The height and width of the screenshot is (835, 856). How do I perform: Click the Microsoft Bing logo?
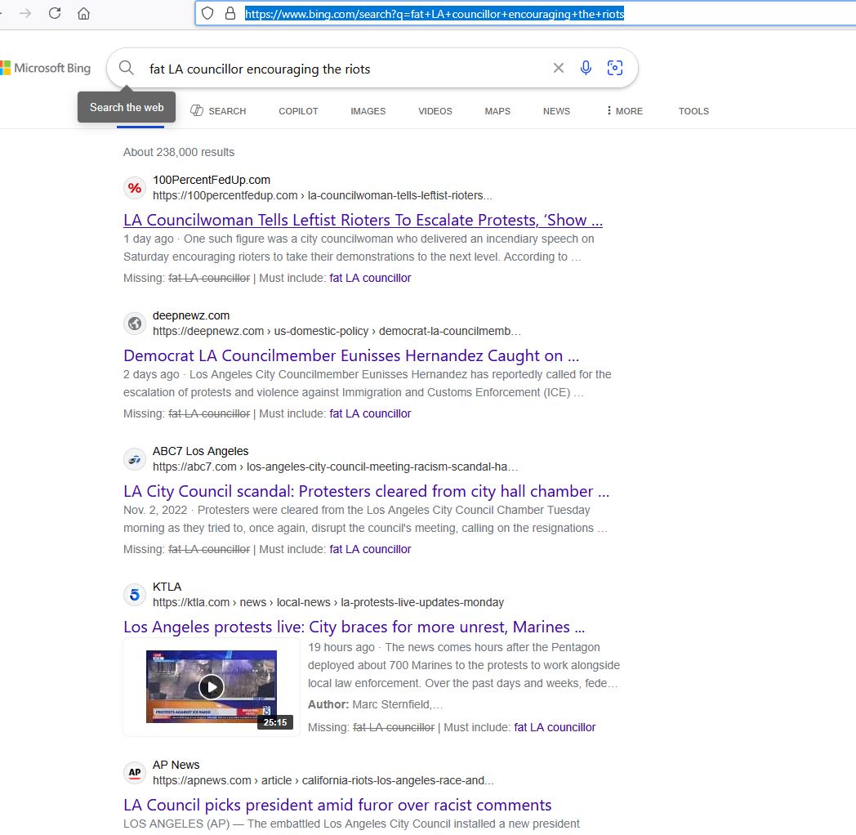(46, 69)
